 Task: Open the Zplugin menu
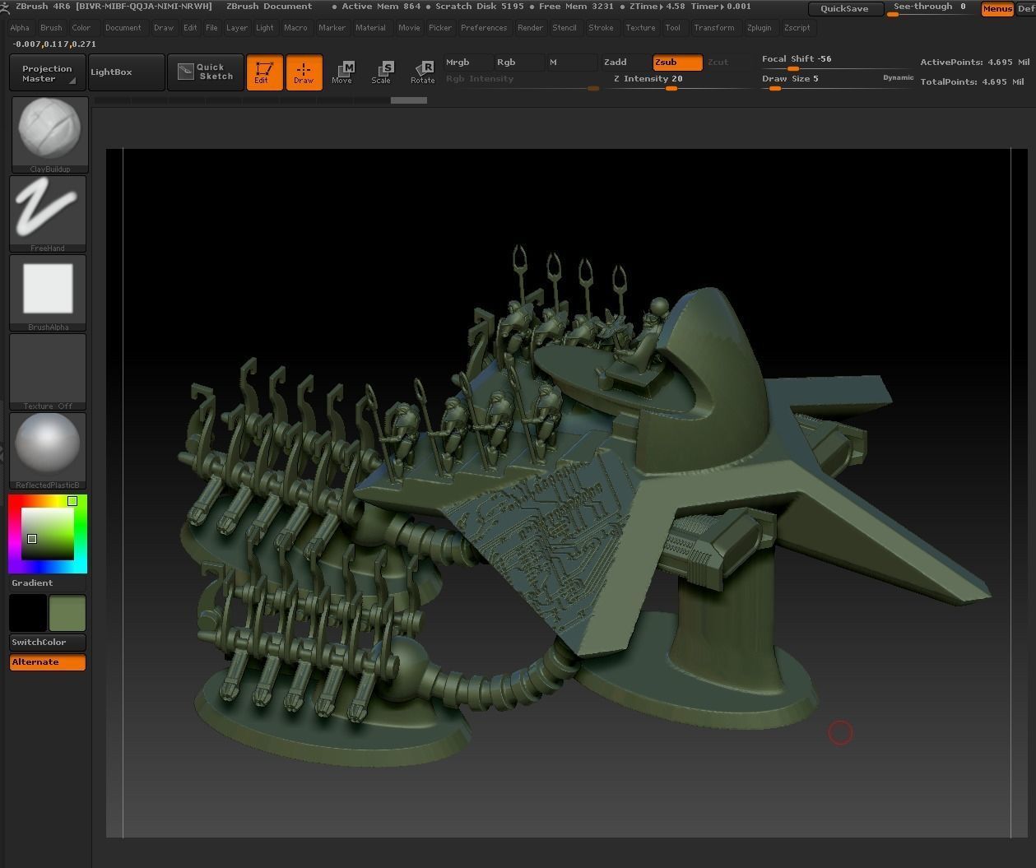pyautogui.click(x=760, y=28)
